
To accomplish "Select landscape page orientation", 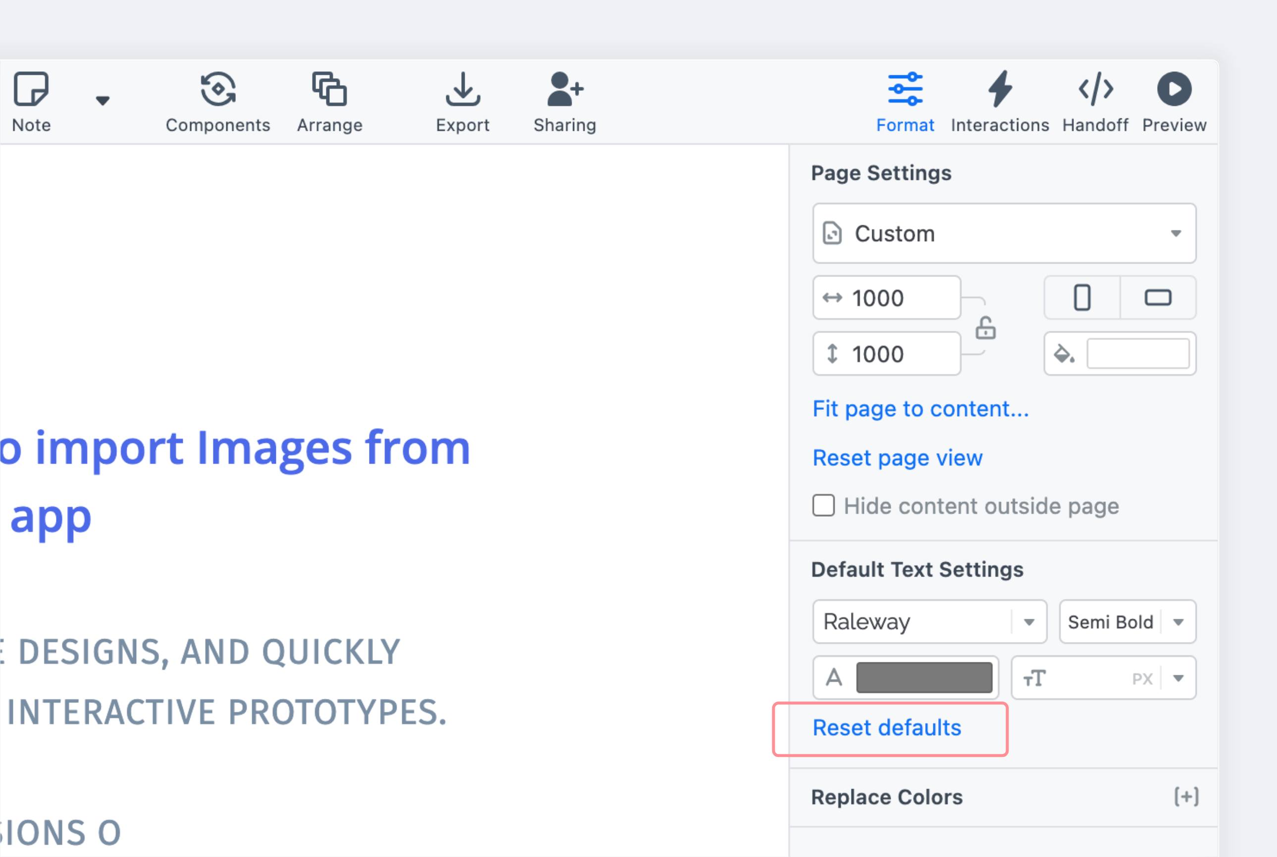I will (1158, 298).
